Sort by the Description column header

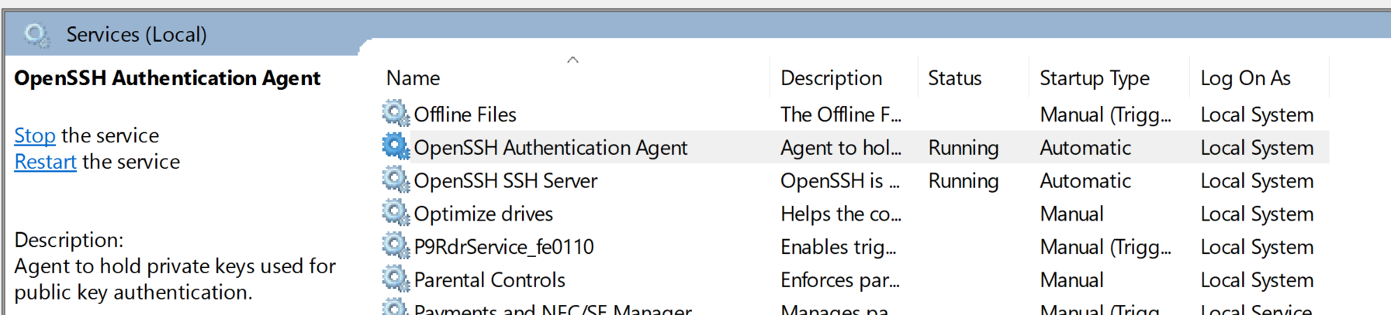(x=831, y=78)
